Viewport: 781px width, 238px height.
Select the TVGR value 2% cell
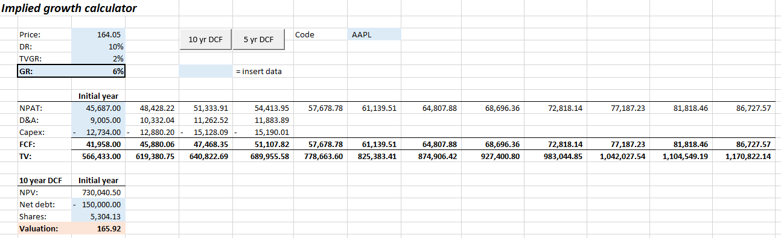coord(98,58)
